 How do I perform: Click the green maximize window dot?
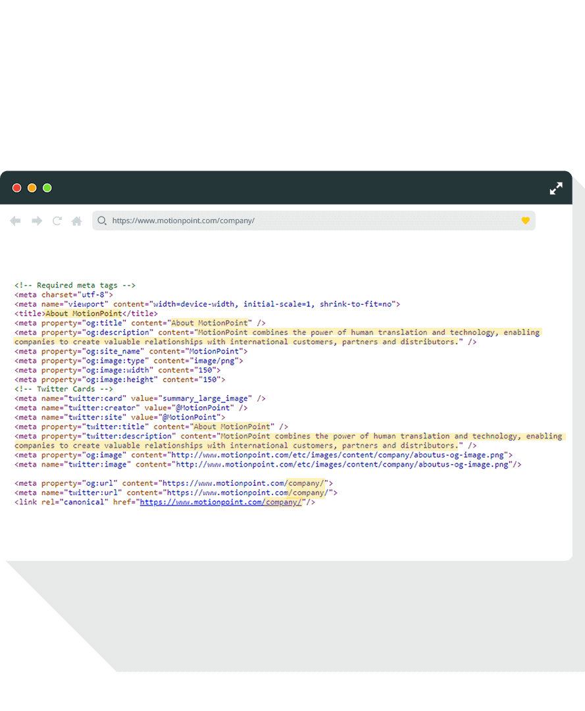click(47, 188)
